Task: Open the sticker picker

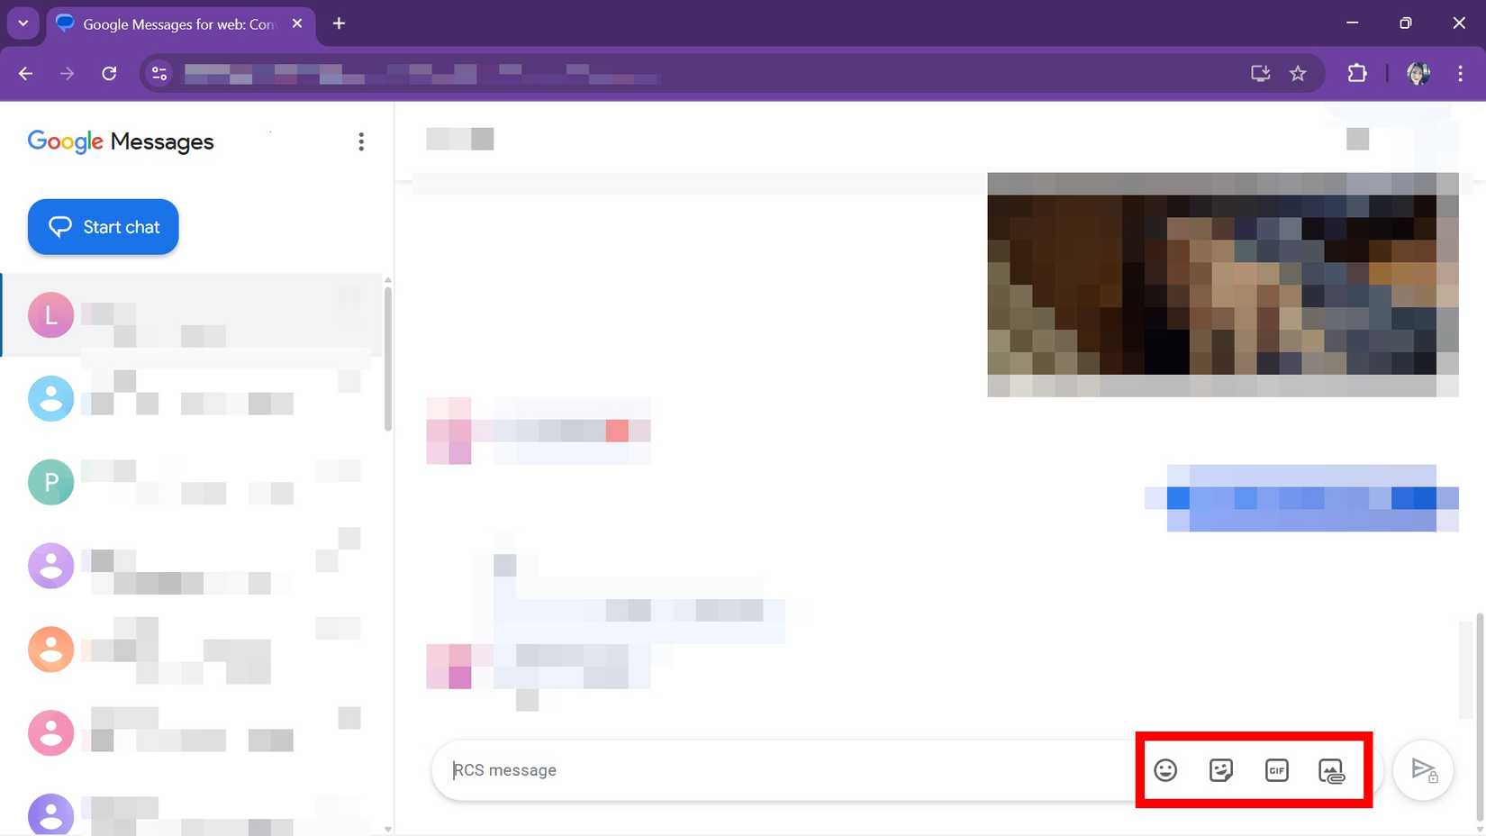Action: 1220,770
